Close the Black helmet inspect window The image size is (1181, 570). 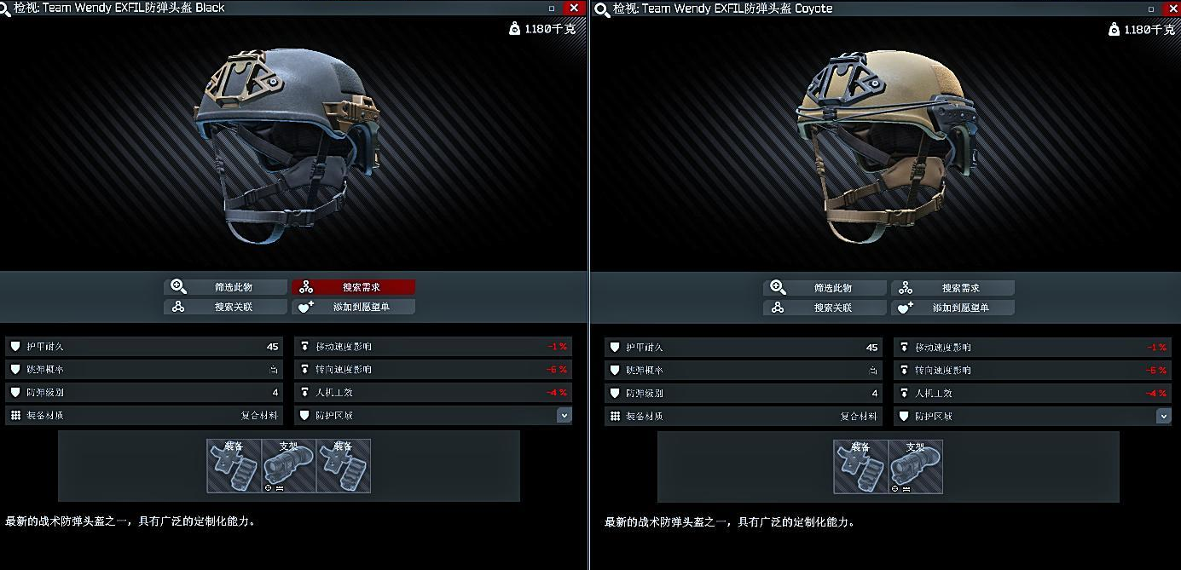573,8
